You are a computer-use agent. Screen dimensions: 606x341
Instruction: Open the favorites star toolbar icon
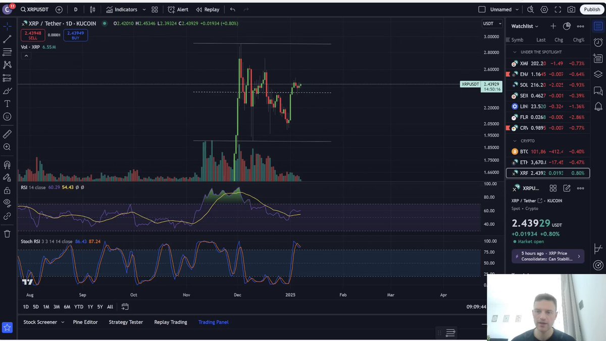(x=7, y=328)
